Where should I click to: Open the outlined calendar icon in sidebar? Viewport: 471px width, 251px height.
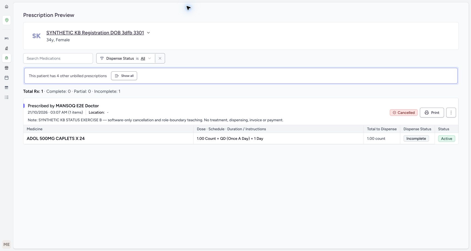(7, 78)
